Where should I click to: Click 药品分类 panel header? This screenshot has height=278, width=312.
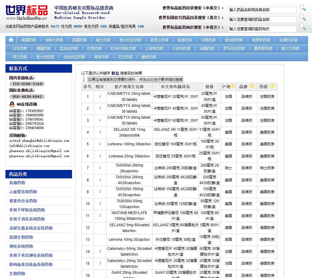[x=39, y=174]
